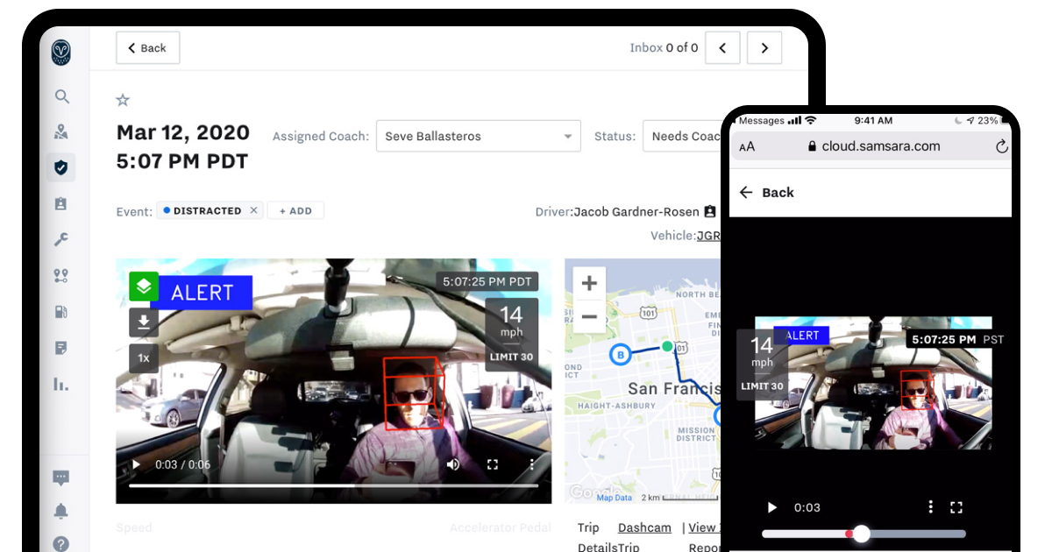The width and height of the screenshot is (1052, 552).
Task: Click the Back arrow on phone view
Action: 746,193
